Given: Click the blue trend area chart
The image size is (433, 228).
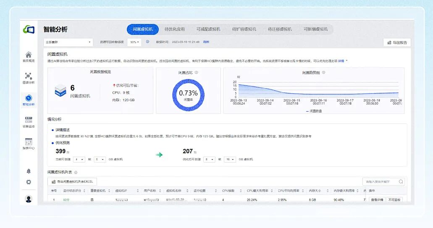Looking at the screenshot, I should 318,90.
